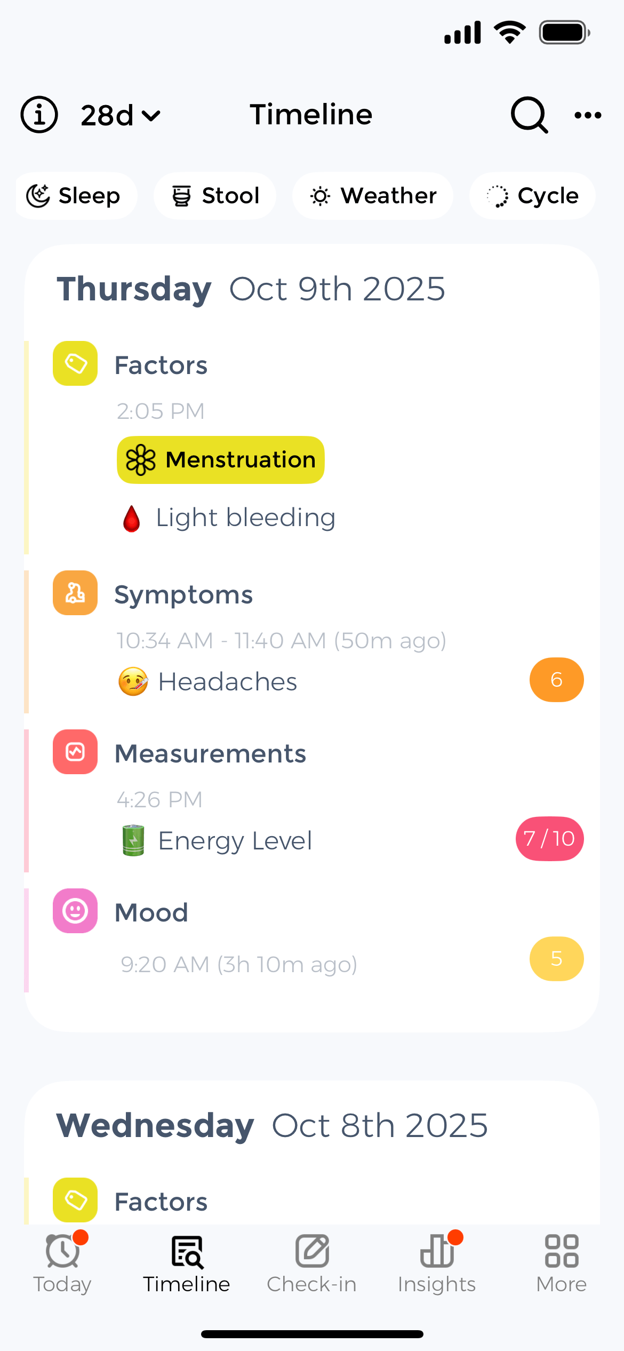Click the Symptoms icon on Thursday's card
The width and height of the screenshot is (624, 1351).
coord(75,592)
